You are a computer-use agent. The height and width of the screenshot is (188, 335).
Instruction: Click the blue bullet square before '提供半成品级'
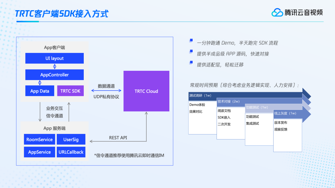click(x=191, y=51)
